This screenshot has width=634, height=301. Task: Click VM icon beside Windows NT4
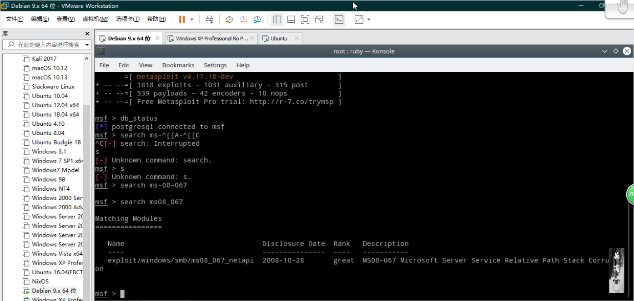click(26, 188)
